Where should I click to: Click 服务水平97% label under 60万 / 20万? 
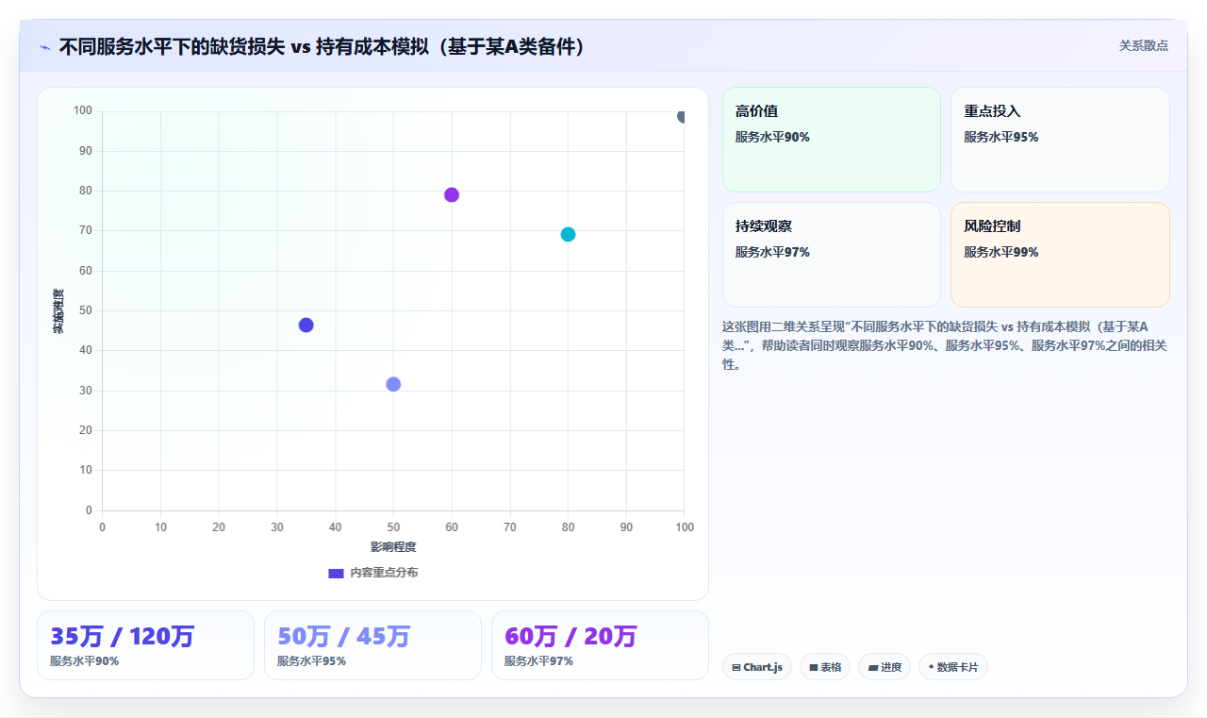click(x=538, y=661)
